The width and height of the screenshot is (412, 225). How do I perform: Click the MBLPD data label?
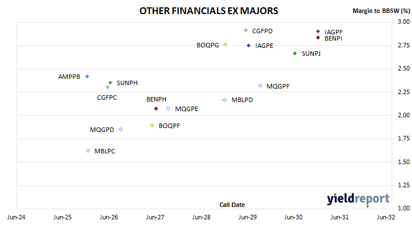click(x=242, y=100)
